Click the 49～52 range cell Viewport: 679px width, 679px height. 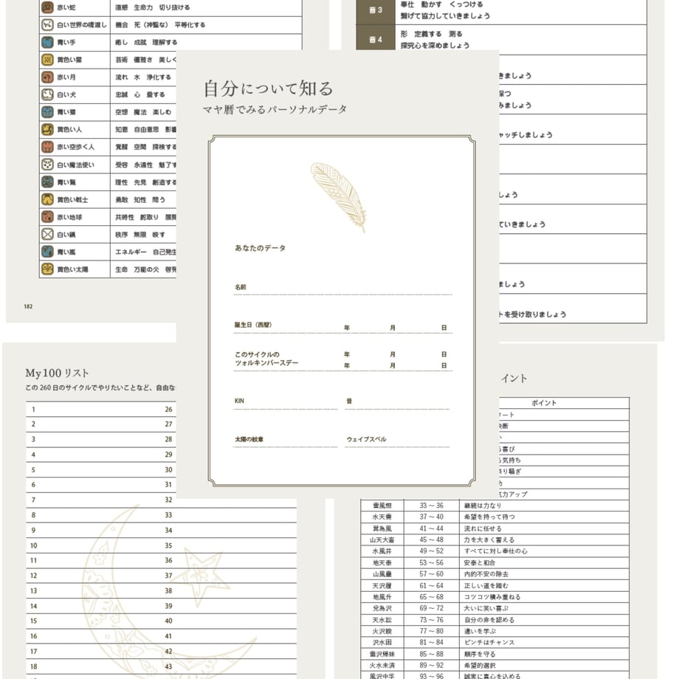pyautogui.click(x=431, y=551)
